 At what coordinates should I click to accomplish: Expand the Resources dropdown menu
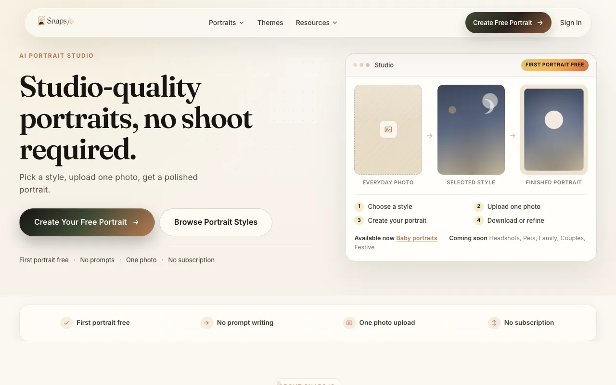tap(317, 23)
